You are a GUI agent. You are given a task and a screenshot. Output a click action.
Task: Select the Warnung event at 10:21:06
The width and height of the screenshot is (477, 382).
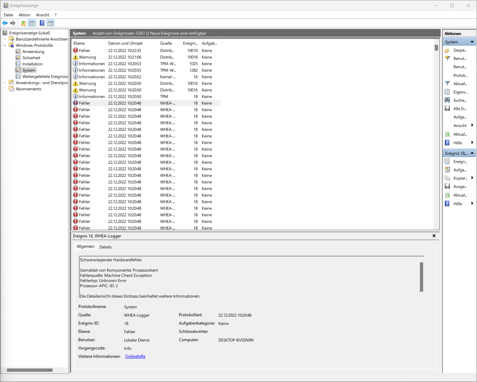(146, 57)
